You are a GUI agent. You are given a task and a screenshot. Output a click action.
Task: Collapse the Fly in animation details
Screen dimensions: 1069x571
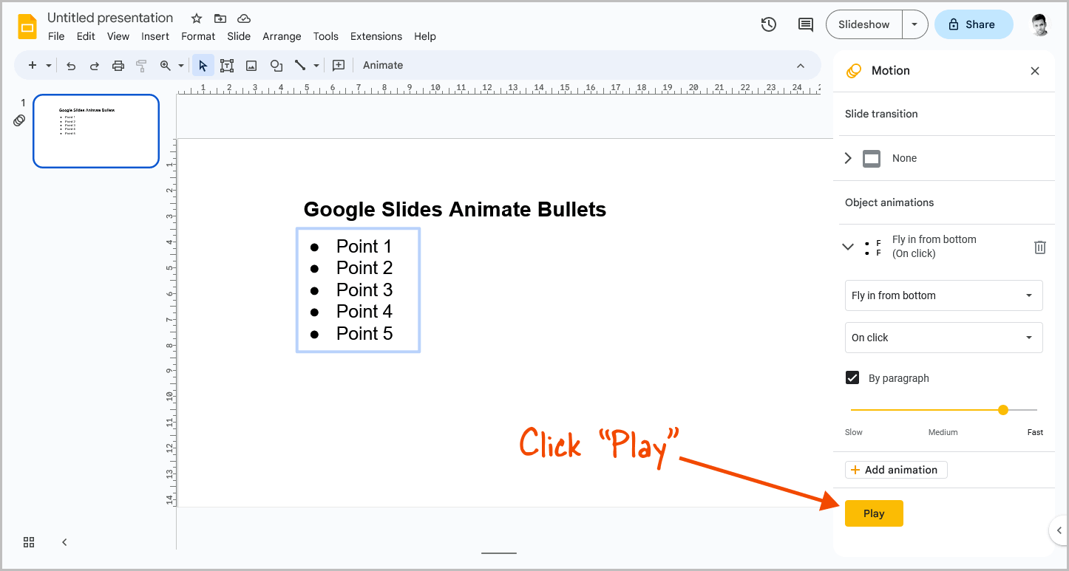click(847, 247)
